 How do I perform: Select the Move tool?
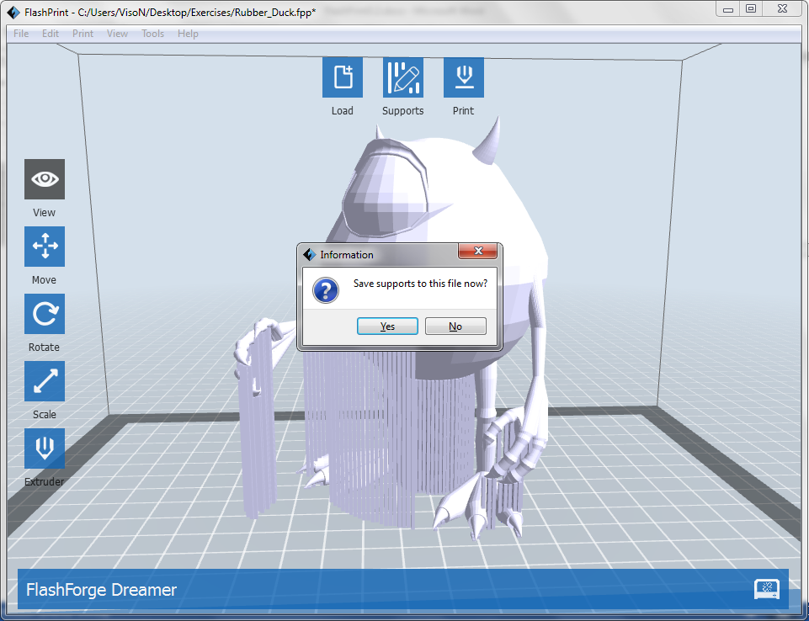coord(45,247)
